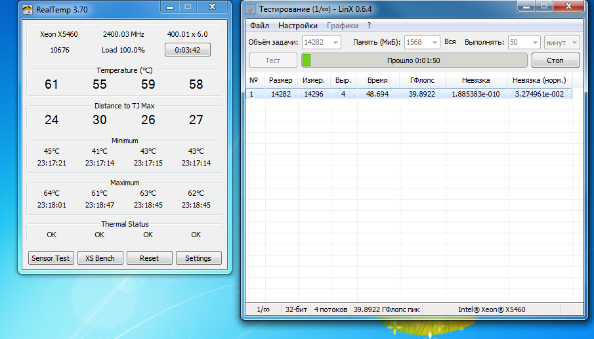Close the LinX window
Screen dimensions: 594x339
568,7
